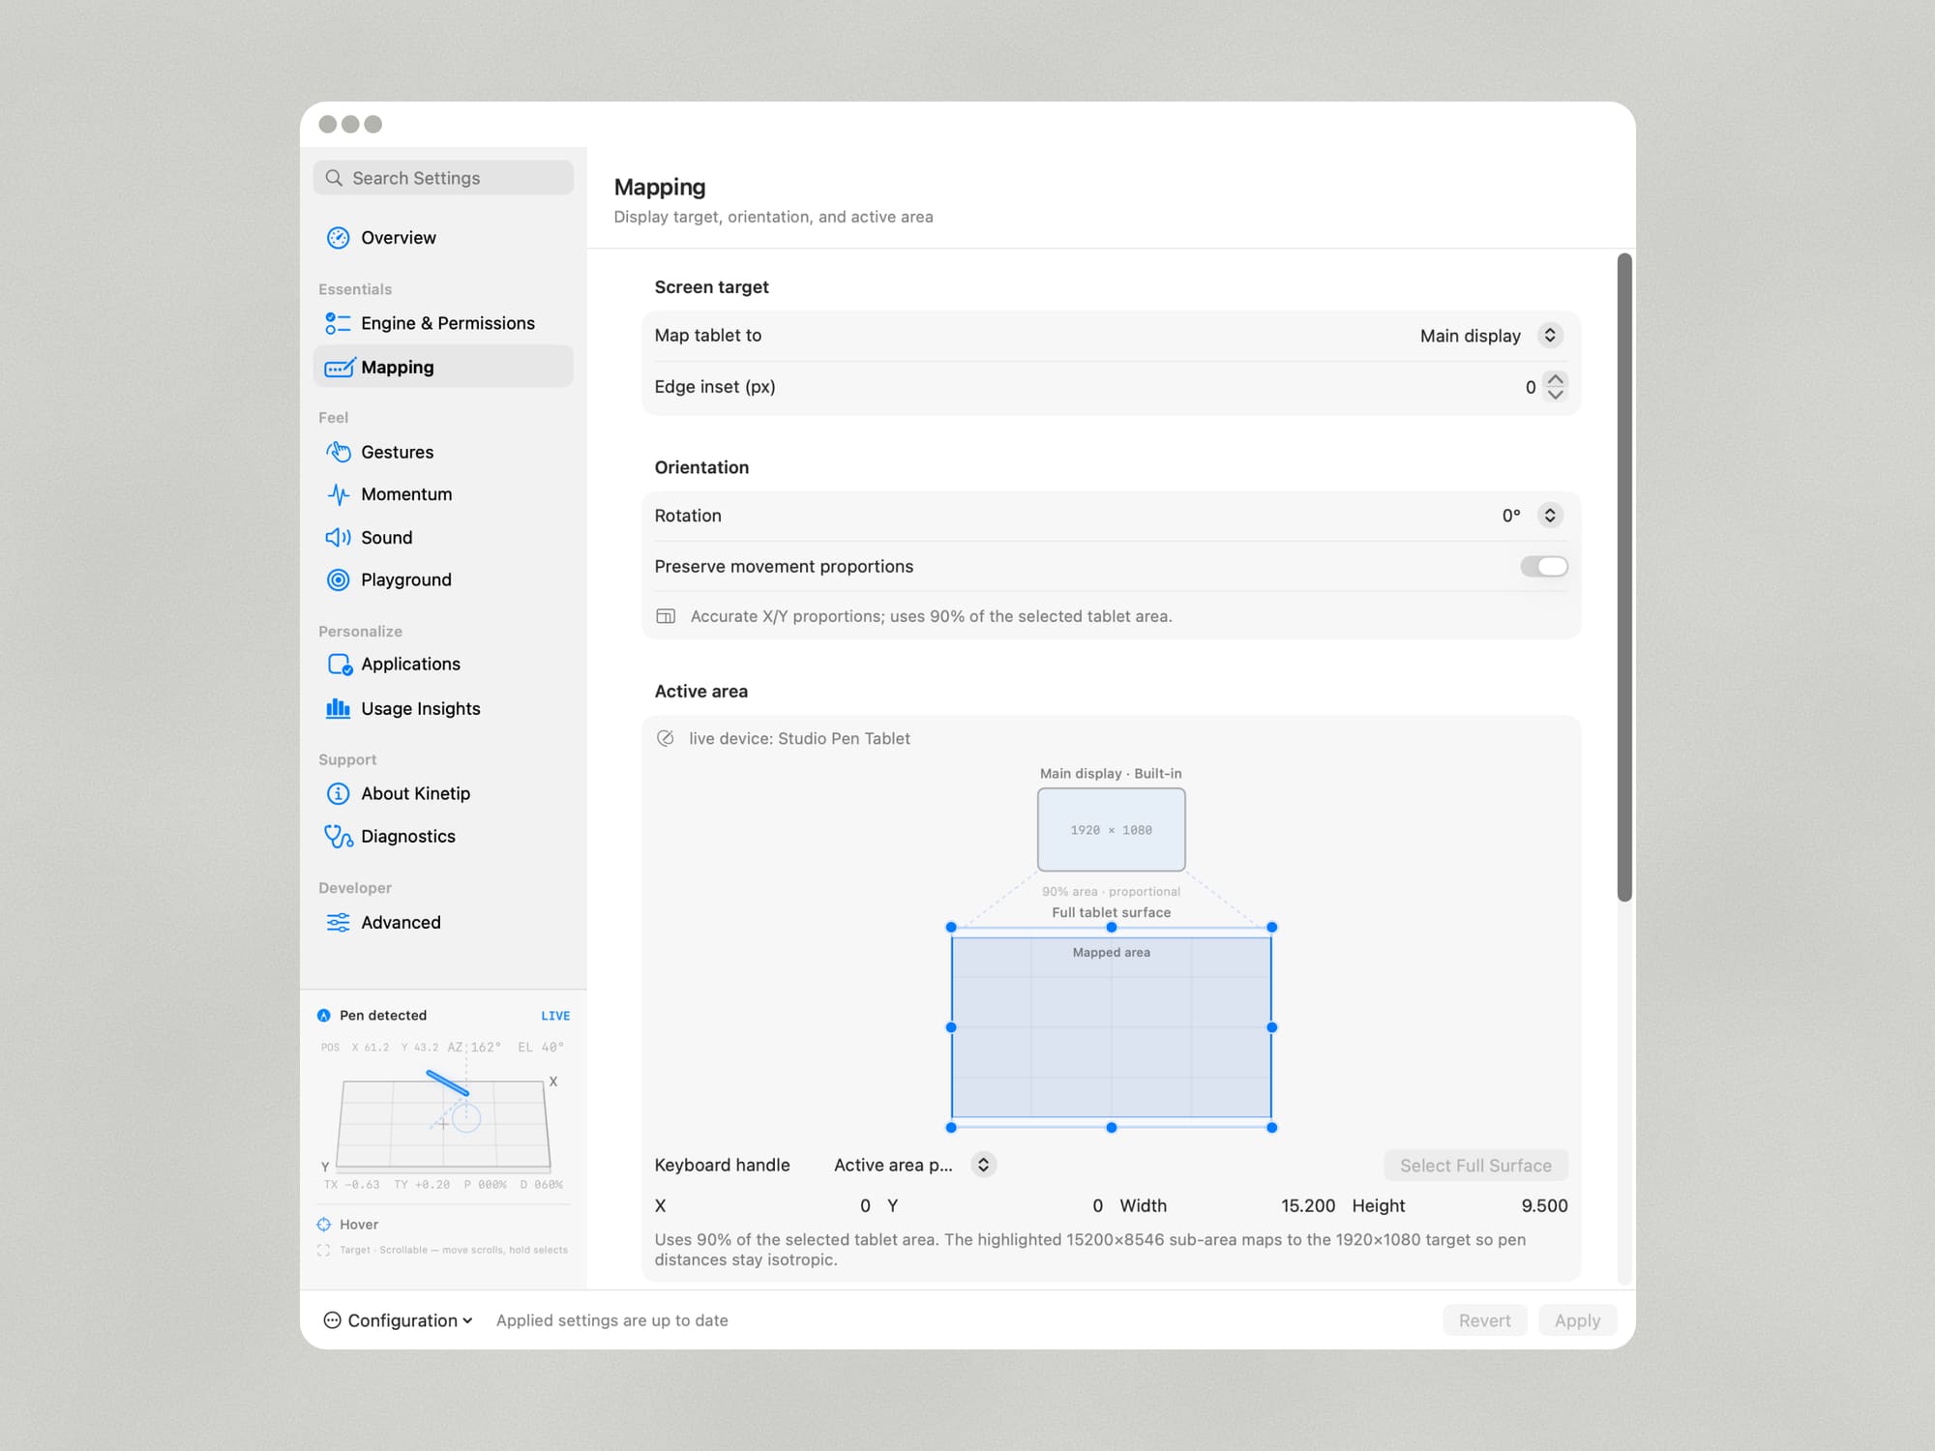
Task: Click the Applications icon in sidebar
Action: pyautogui.click(x=340, y=665)
